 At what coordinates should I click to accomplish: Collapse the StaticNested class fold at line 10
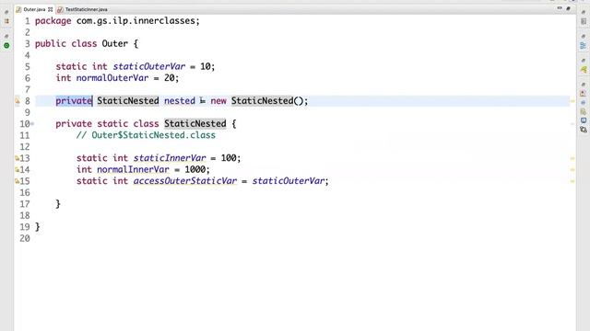click(32, 123)
